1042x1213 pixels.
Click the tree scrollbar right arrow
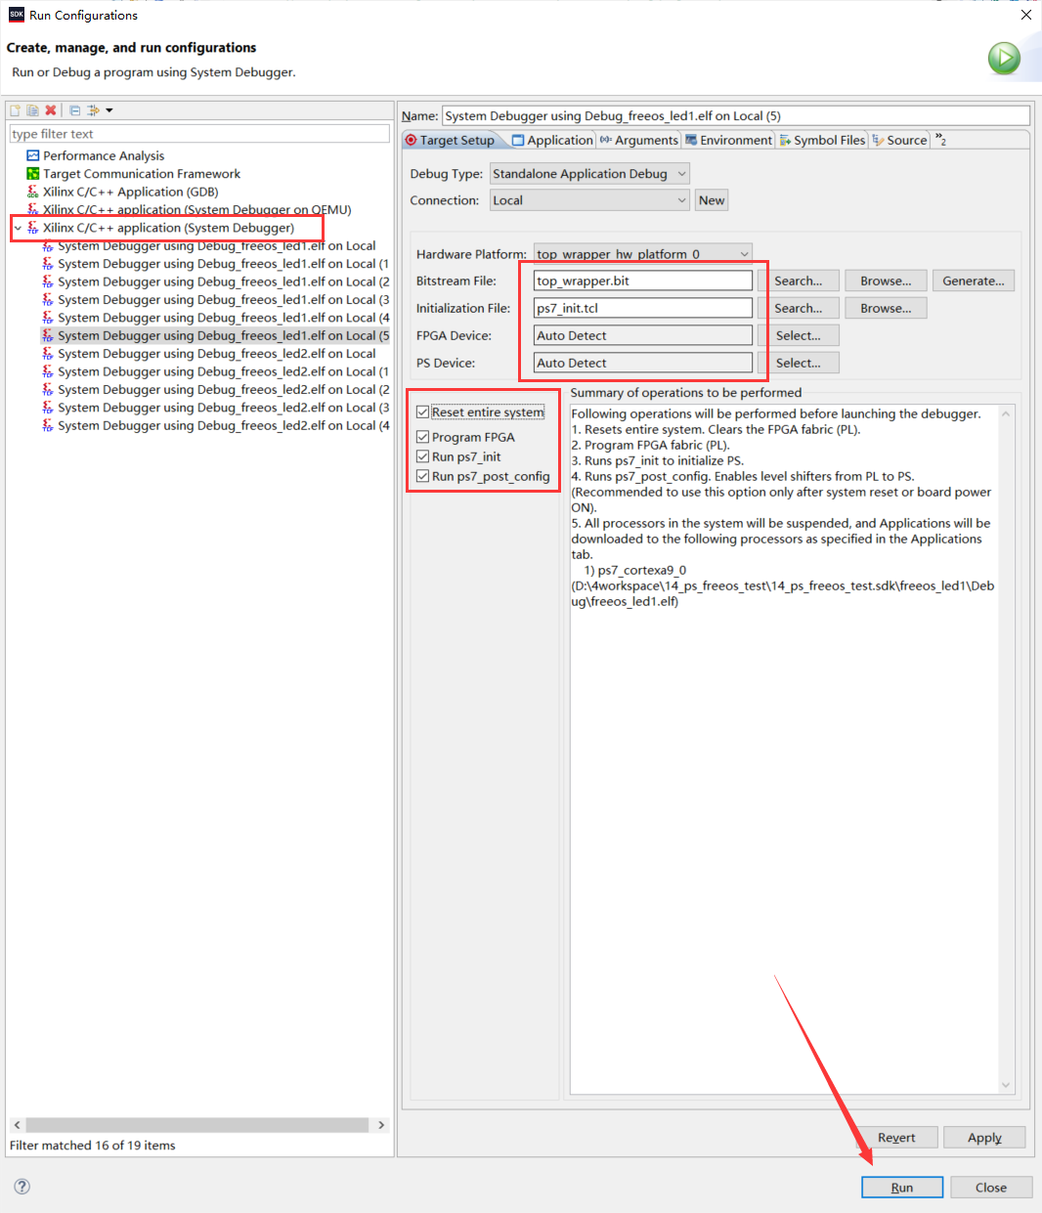click(381, 1125)
